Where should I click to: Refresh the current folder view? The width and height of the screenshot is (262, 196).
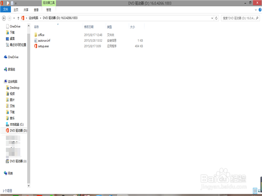point(216,18)
